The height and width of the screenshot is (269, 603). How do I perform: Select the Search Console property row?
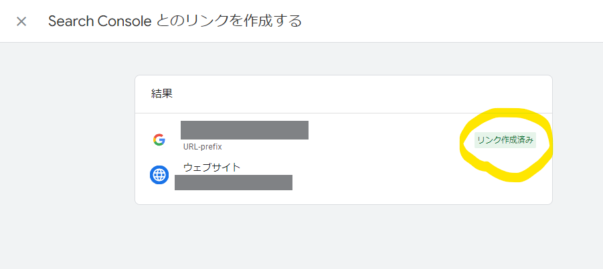click(343, 136)
